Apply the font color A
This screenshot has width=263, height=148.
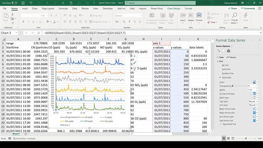point(54,22)
